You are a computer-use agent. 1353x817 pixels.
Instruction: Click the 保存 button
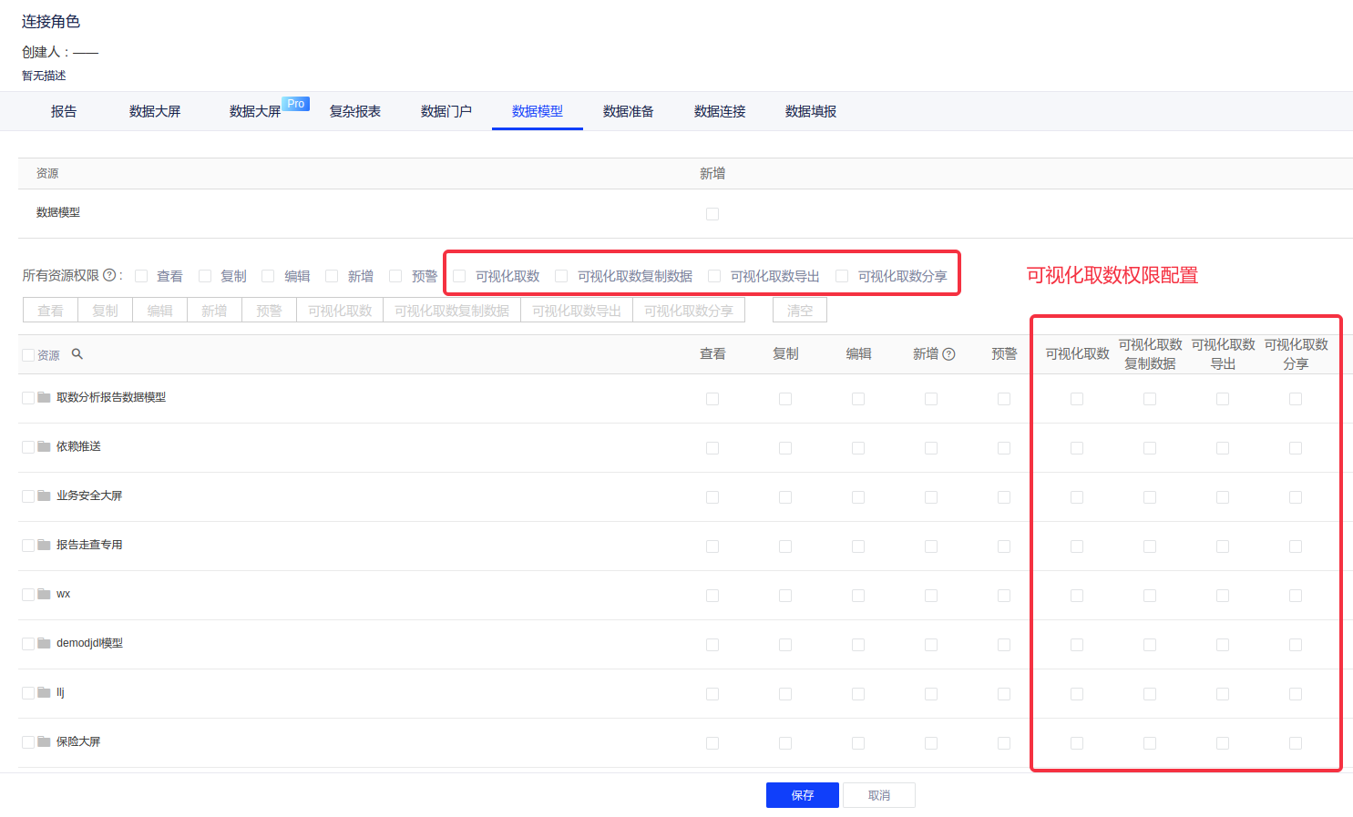(802, 795)
